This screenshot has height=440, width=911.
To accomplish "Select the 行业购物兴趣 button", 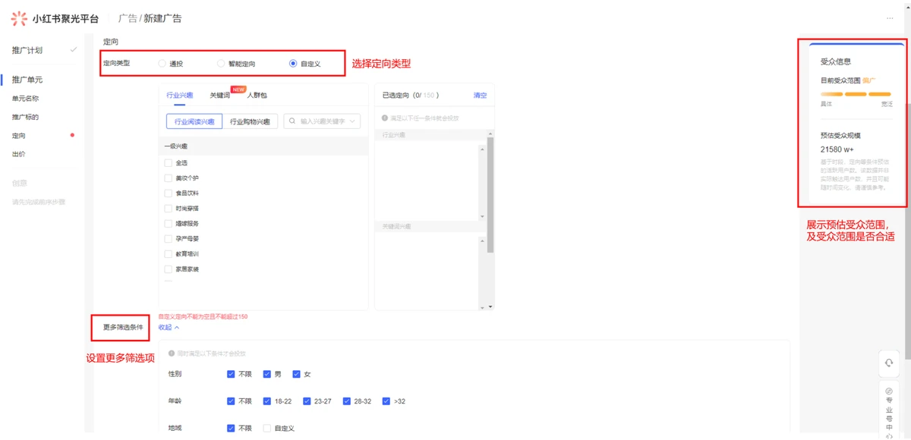I will pos(250,121).
